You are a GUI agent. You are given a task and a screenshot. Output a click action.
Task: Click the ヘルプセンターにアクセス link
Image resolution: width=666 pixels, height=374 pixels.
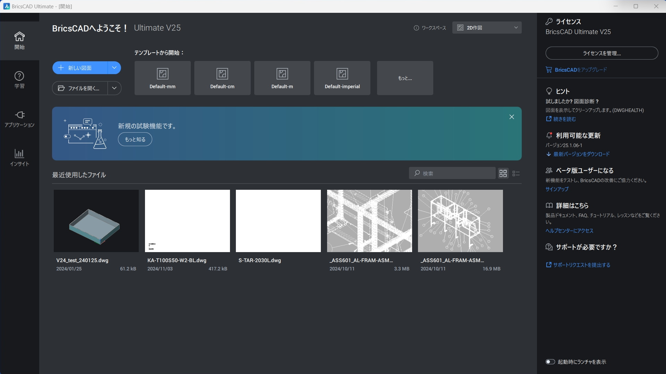click(569, 231)
